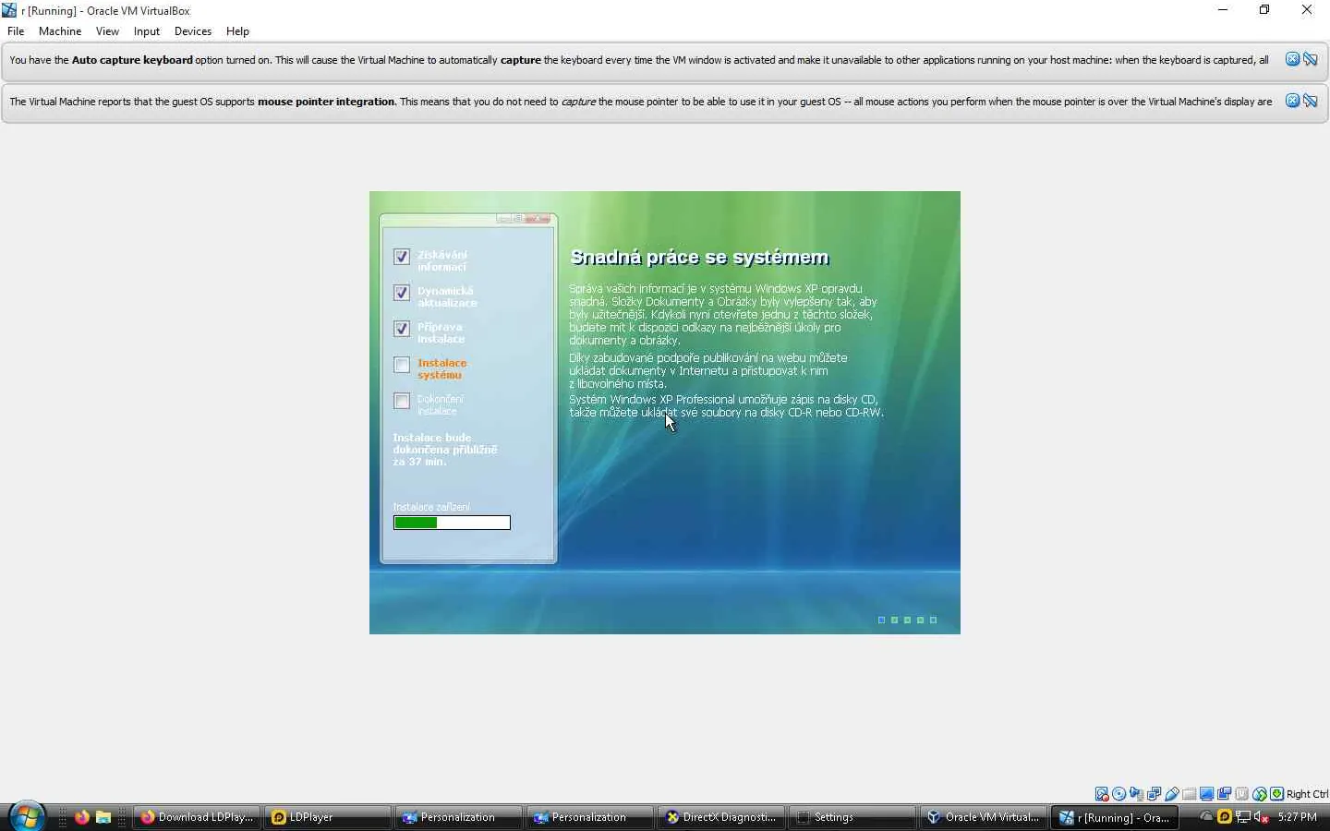
Task: Suppress future auto capture keyboard notifications
Action: 1310,59
